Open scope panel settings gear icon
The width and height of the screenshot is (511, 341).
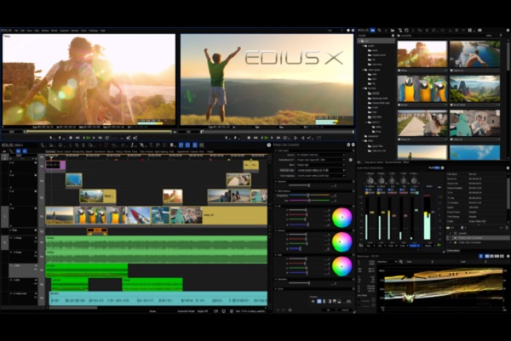coord(508,256)
